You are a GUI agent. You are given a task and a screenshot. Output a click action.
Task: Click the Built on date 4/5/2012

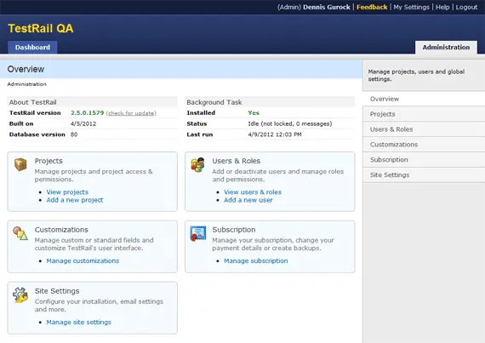point(83,123)
